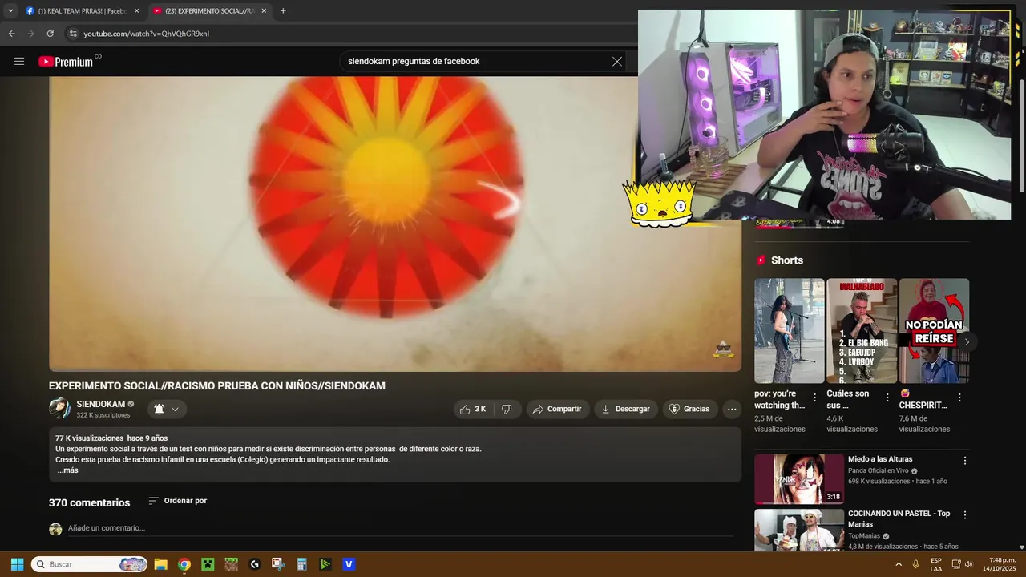The image size is (1026, 577).
Task: Click the TopManias channel name
Action: pyautogui.click(x=864, y=536)
